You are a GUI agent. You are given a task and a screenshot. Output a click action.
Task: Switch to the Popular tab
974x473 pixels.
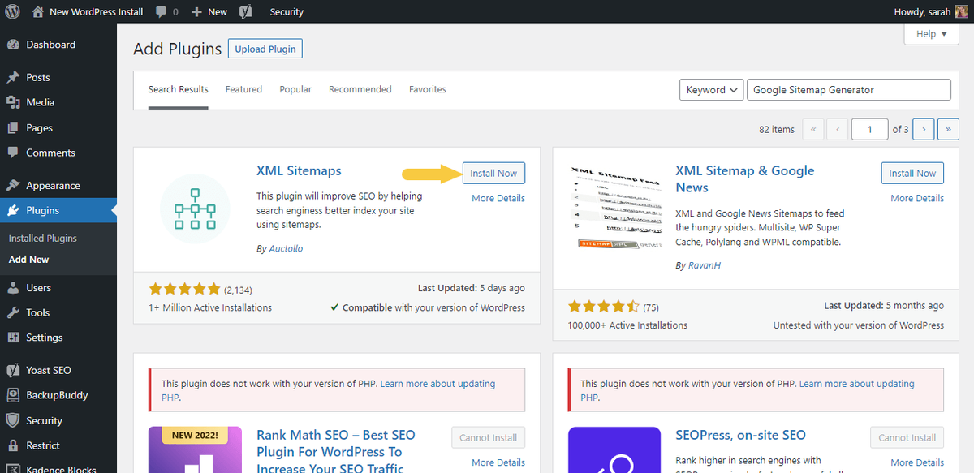tap(295, 89)
